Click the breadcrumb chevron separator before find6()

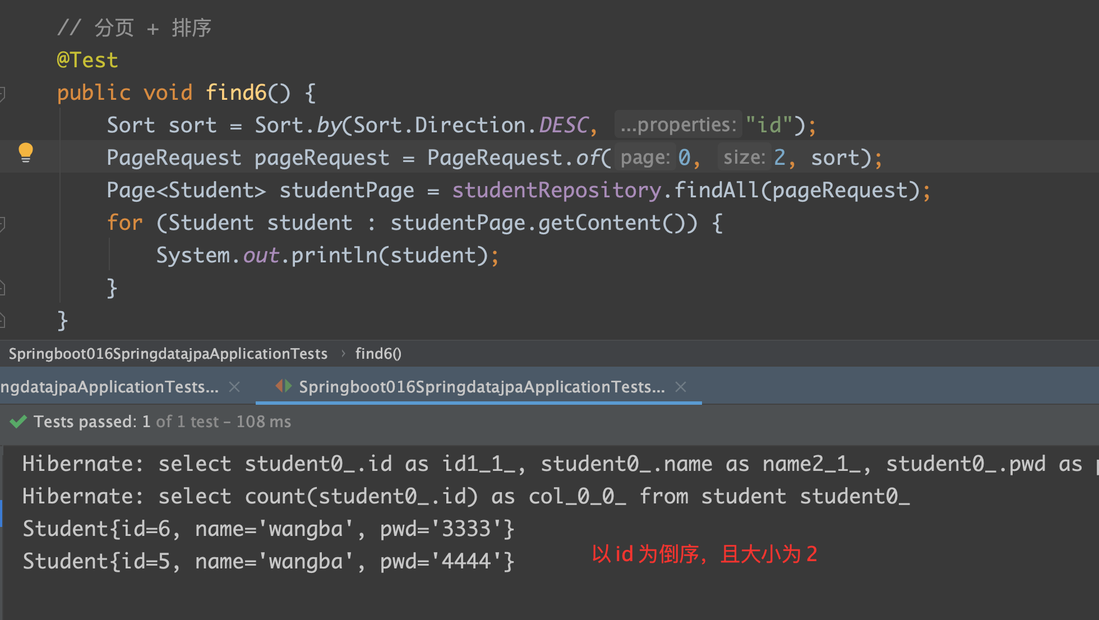343,354
